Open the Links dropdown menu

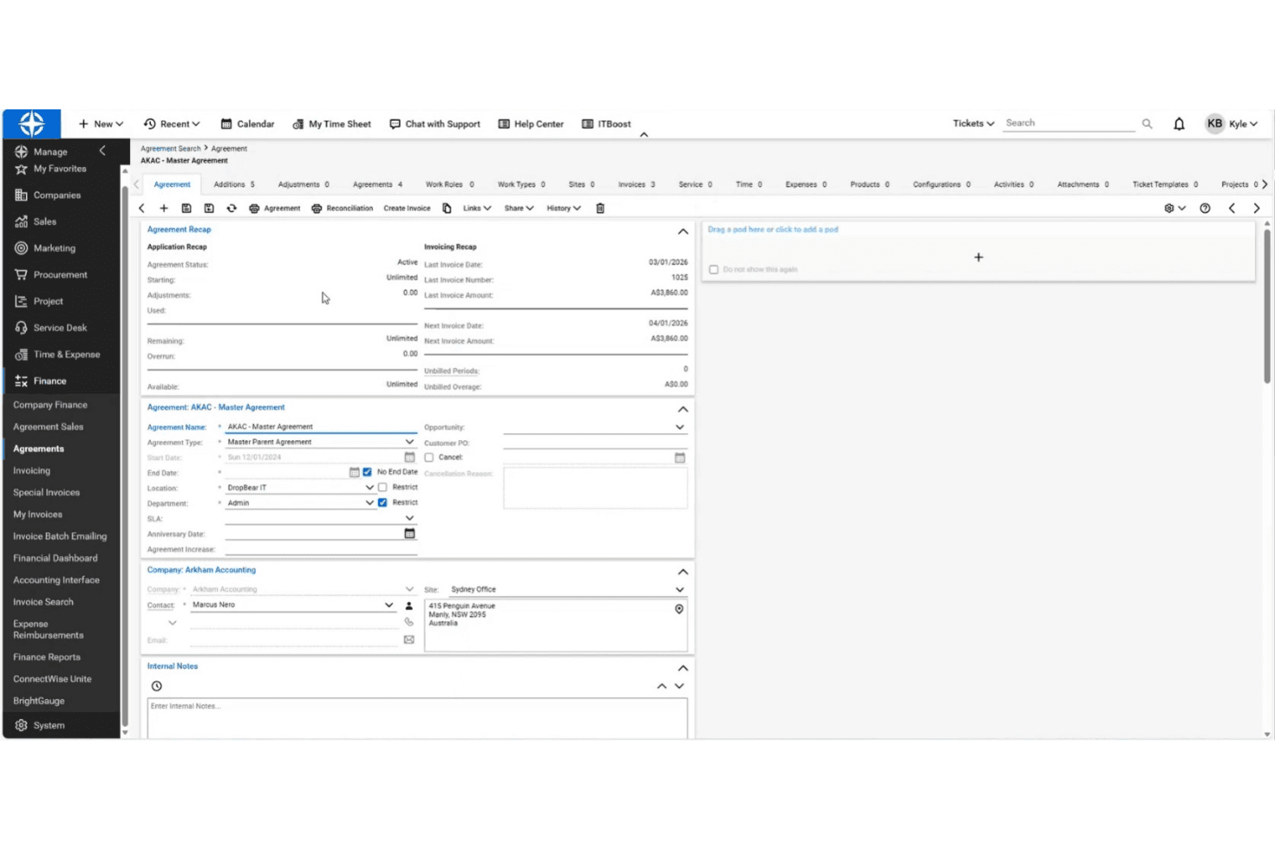477,208
